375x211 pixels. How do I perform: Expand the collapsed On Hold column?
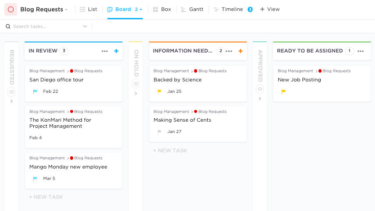[136, 93]
